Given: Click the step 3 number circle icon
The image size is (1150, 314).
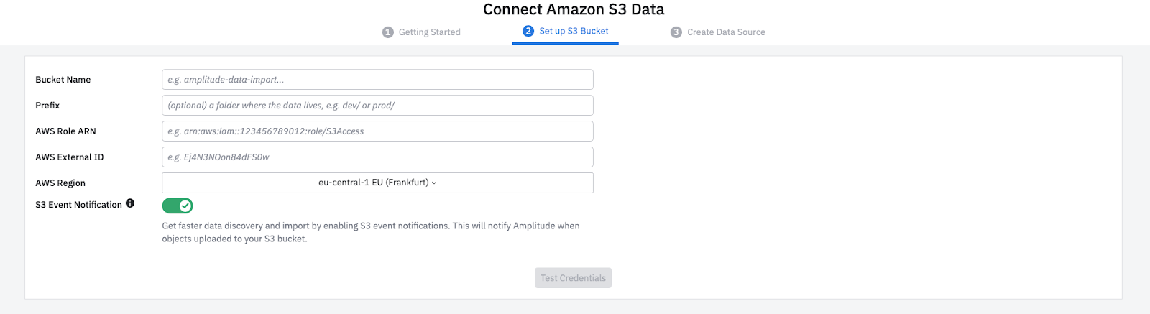Looking at the screenshot, I should (x=676, y=32).
